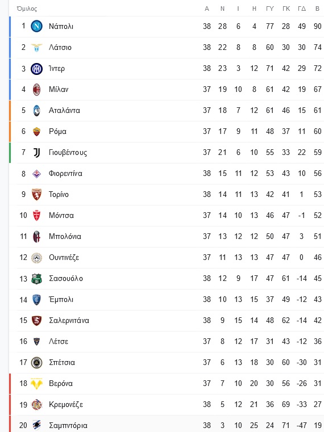Select the Inter club badge
This screenshot has width=324, height=432.
[x=36, y=68]
